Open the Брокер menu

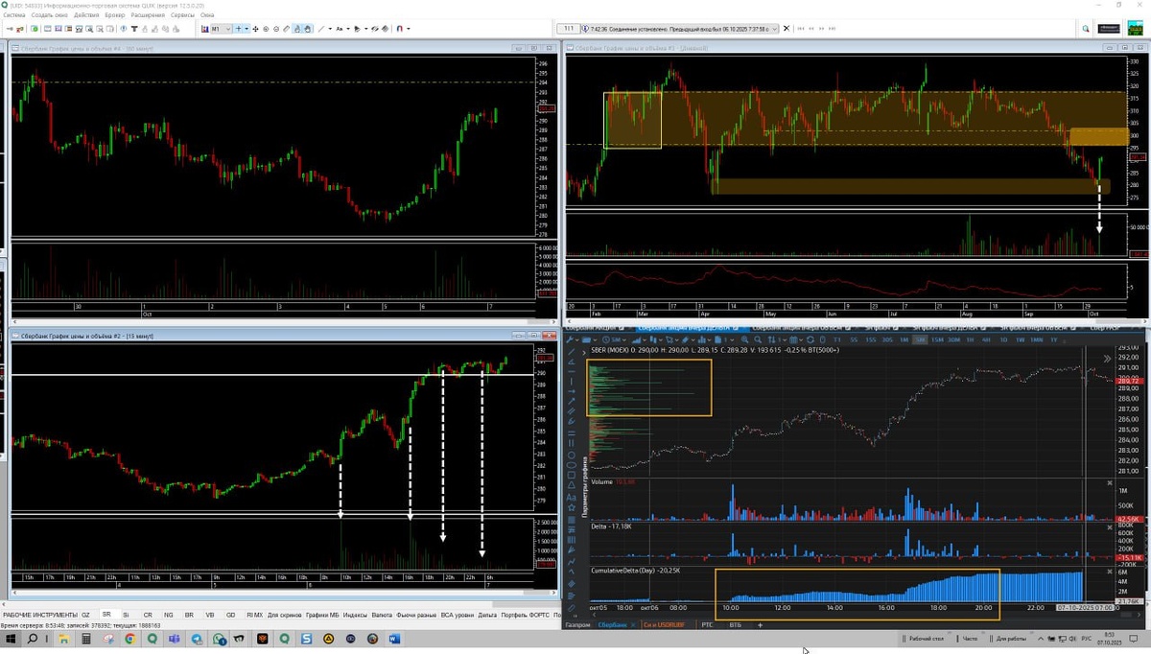[x=114, y=15]
